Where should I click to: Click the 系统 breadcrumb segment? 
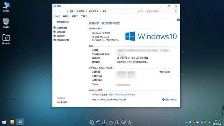click(104, 11)
